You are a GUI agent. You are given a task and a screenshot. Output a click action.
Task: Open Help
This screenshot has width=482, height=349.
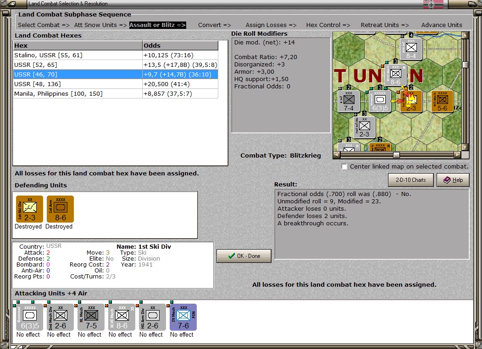tap(453, 180)
